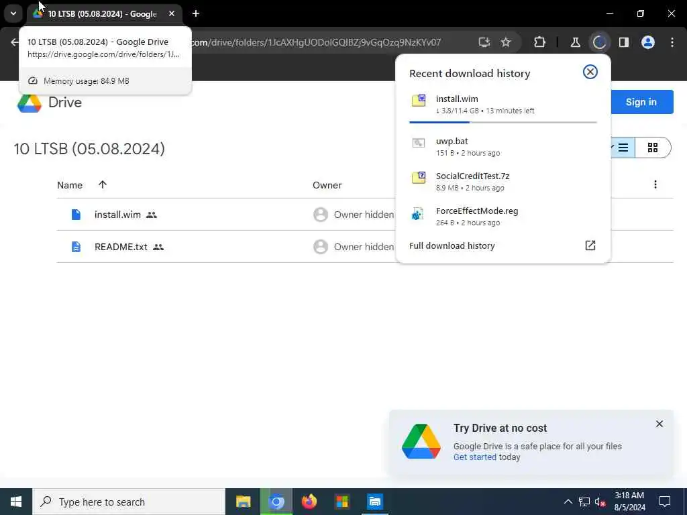687x515 pixels.
Task: Open uwp.bat from download history
Action: click(503, 147)
